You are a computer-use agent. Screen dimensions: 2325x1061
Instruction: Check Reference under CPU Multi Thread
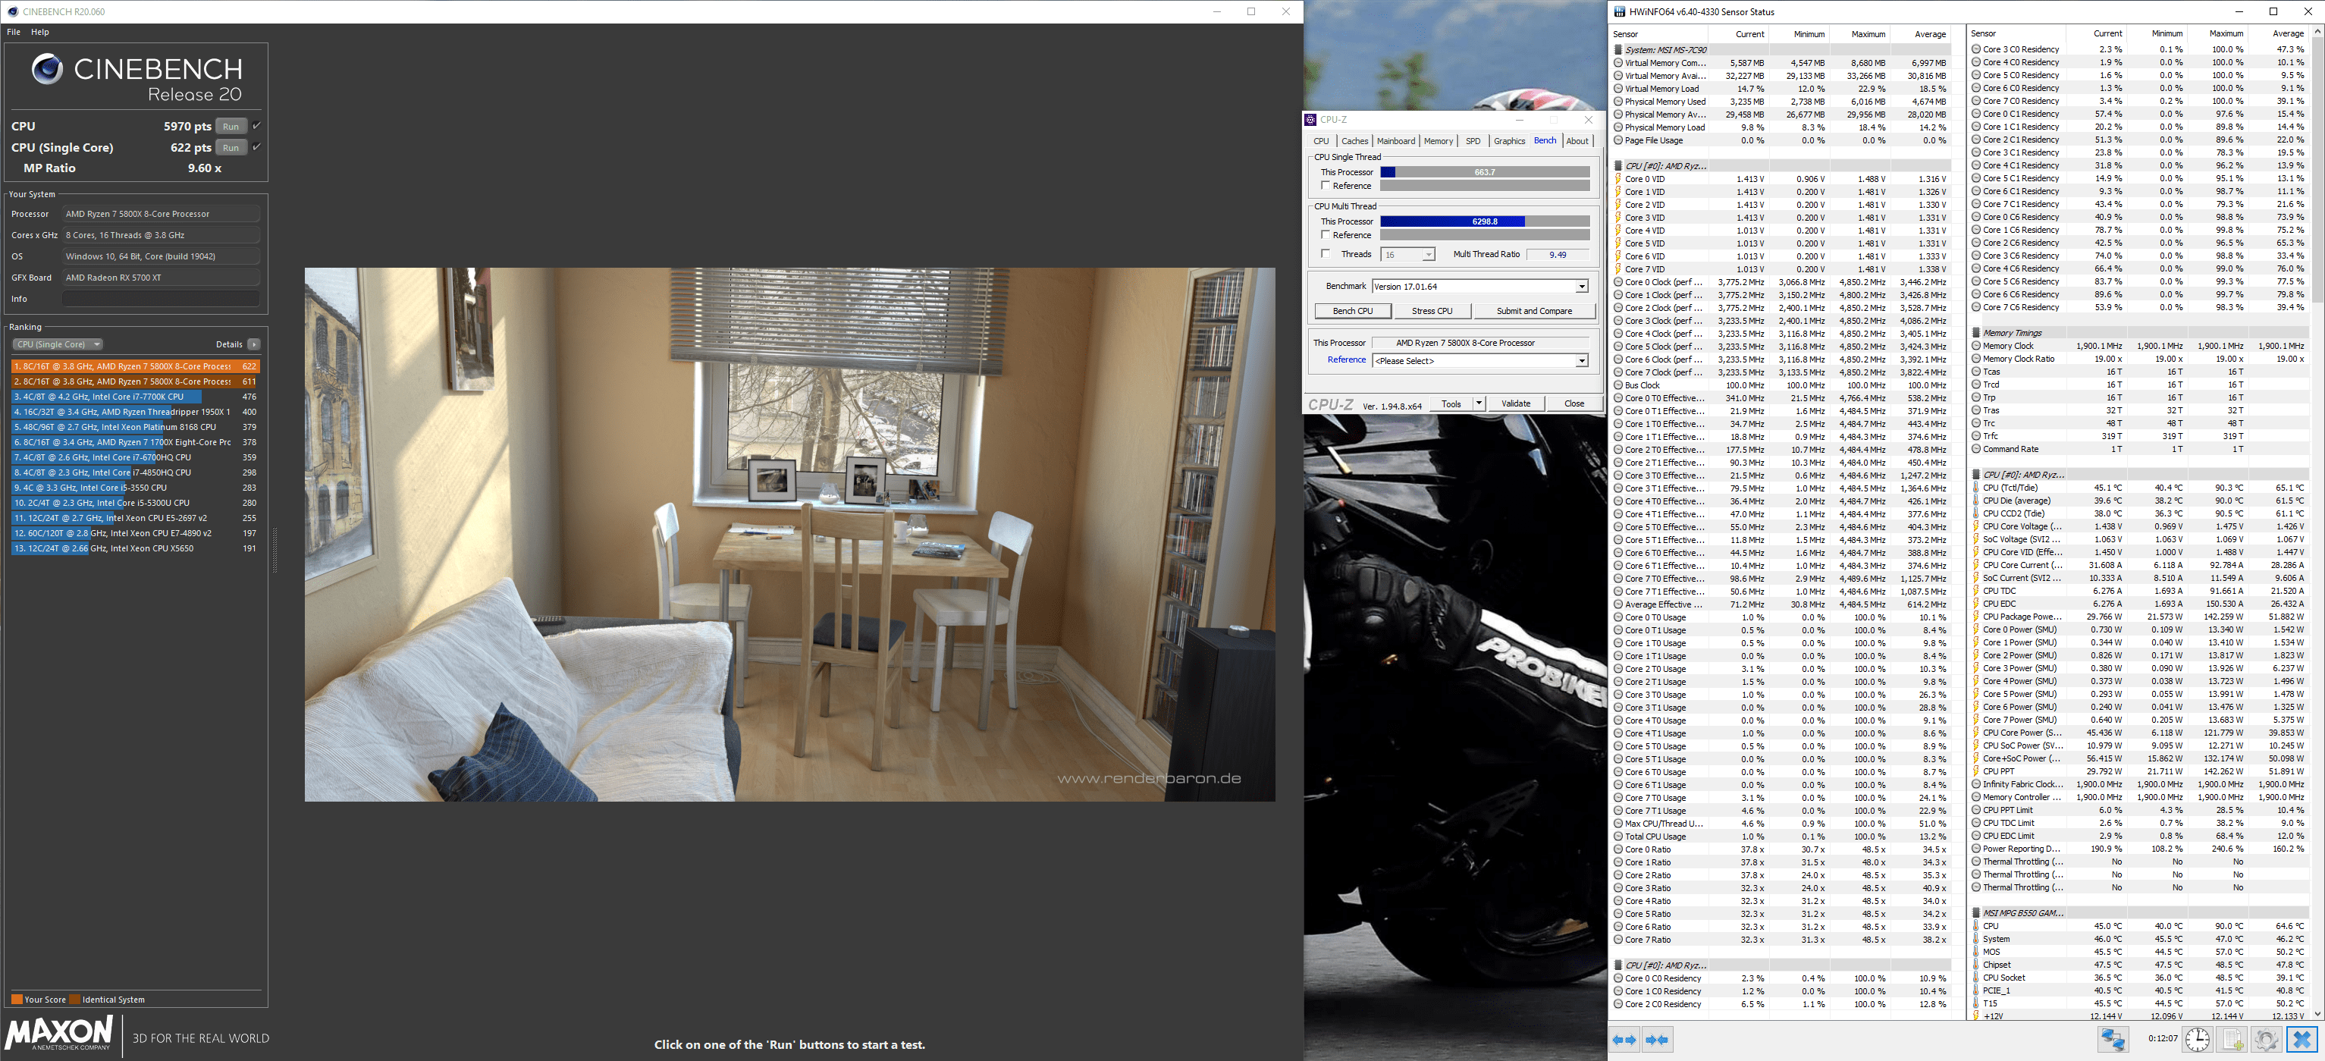1325,235
